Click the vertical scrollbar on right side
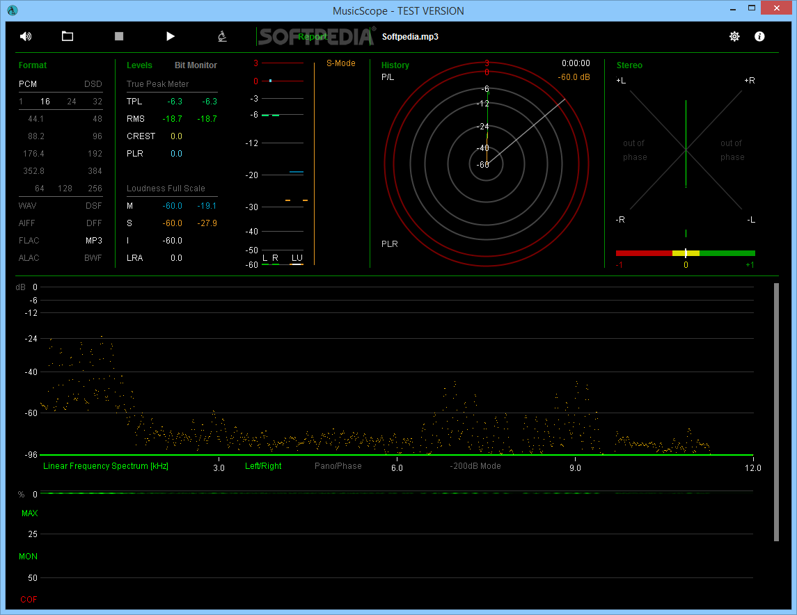 coord(776,411)
